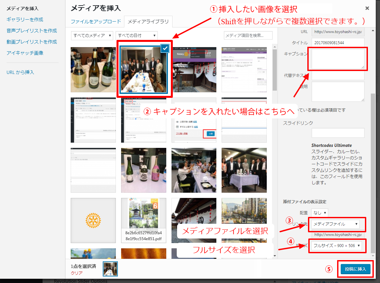This screenshot has height=283, width=380.
Task: Click into the キャプション text area
Action: pyautogui.click(x=338, y=59)
